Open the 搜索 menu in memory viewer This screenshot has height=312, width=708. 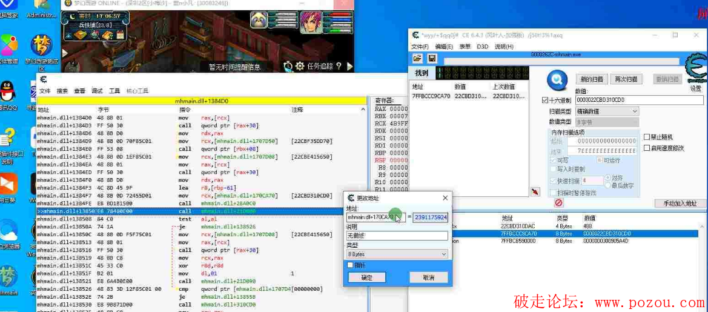62,91
